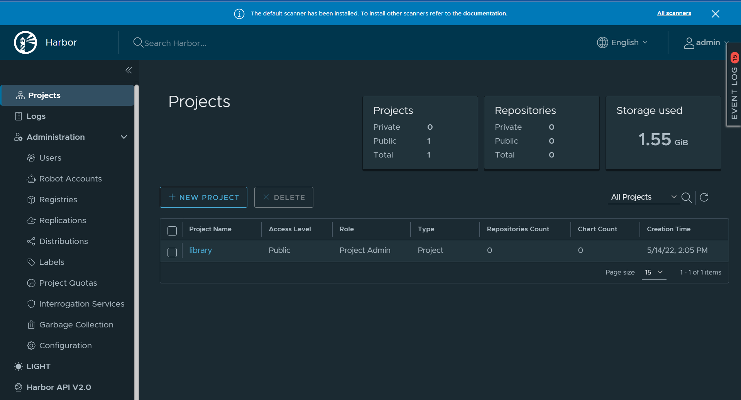
Task: Open the All Projects filter dropdown
Action: 644,197
